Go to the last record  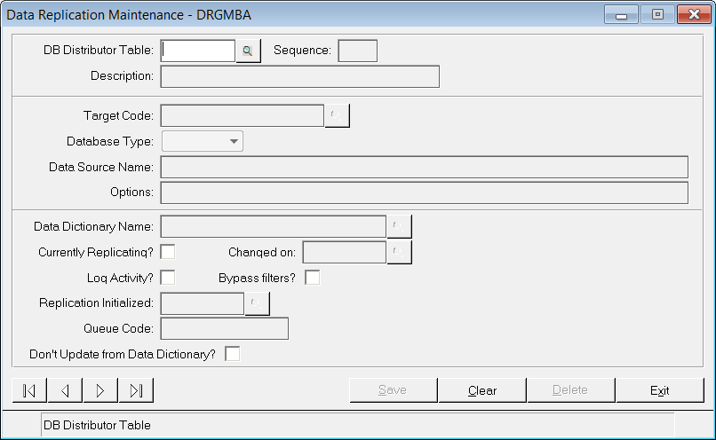[x=136, y=390]
